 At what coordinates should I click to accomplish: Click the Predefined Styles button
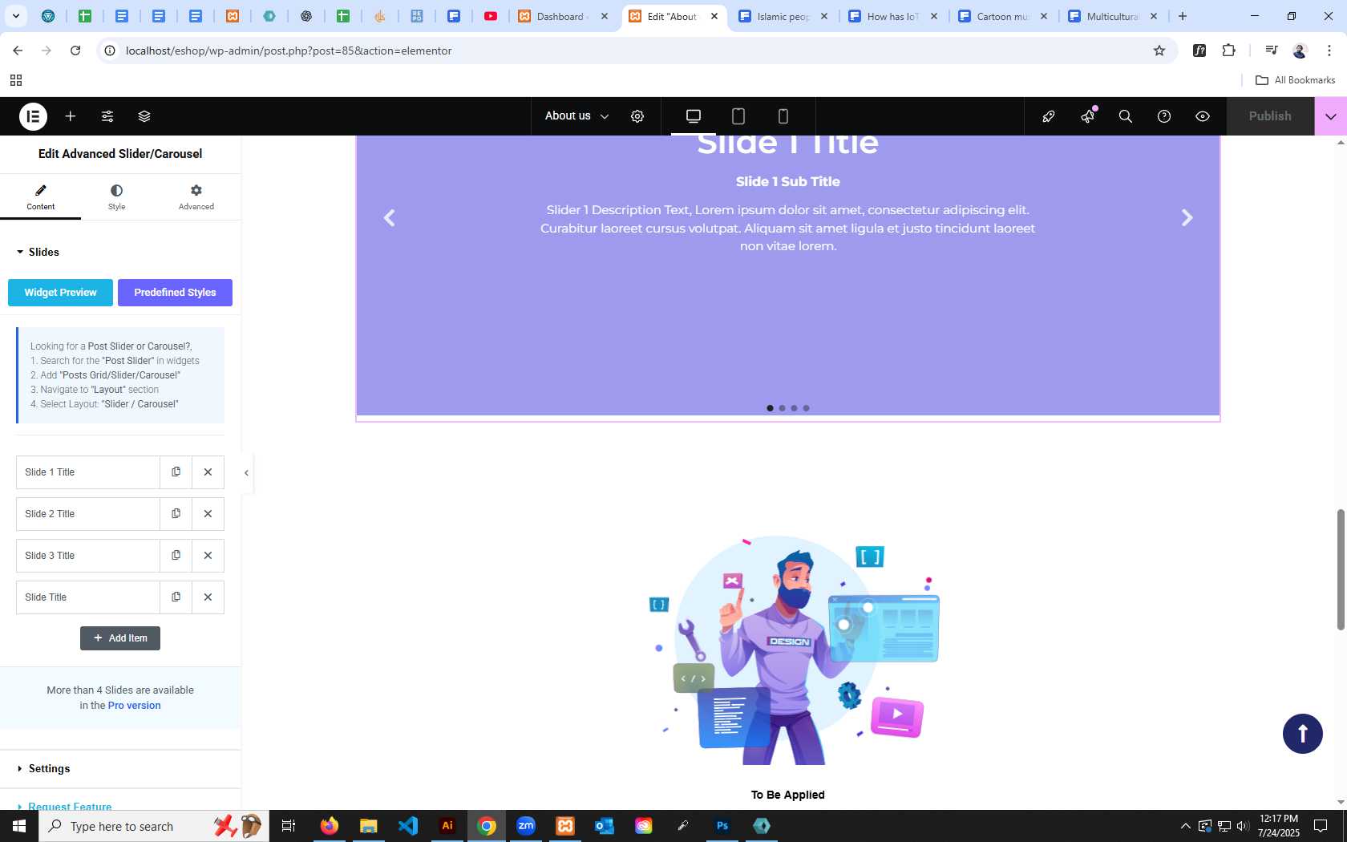175,293
